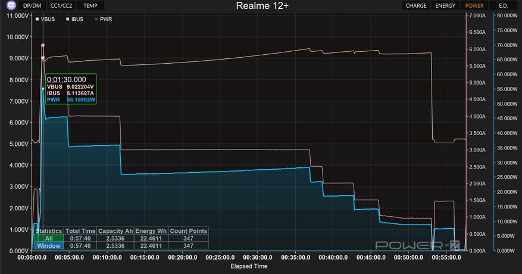This screenshot has height=274, width=522.
Task: Open the E.D. tab
Action: (x=504, y=6)
